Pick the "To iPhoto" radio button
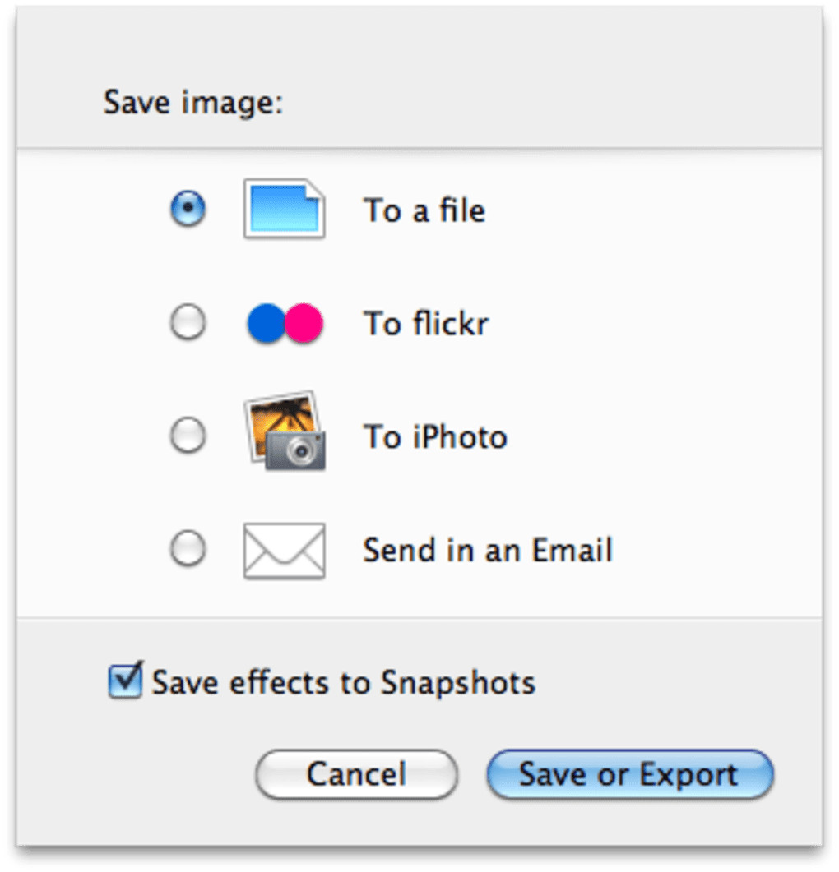This screenshot has height=872, width=839. coord(188,436)
